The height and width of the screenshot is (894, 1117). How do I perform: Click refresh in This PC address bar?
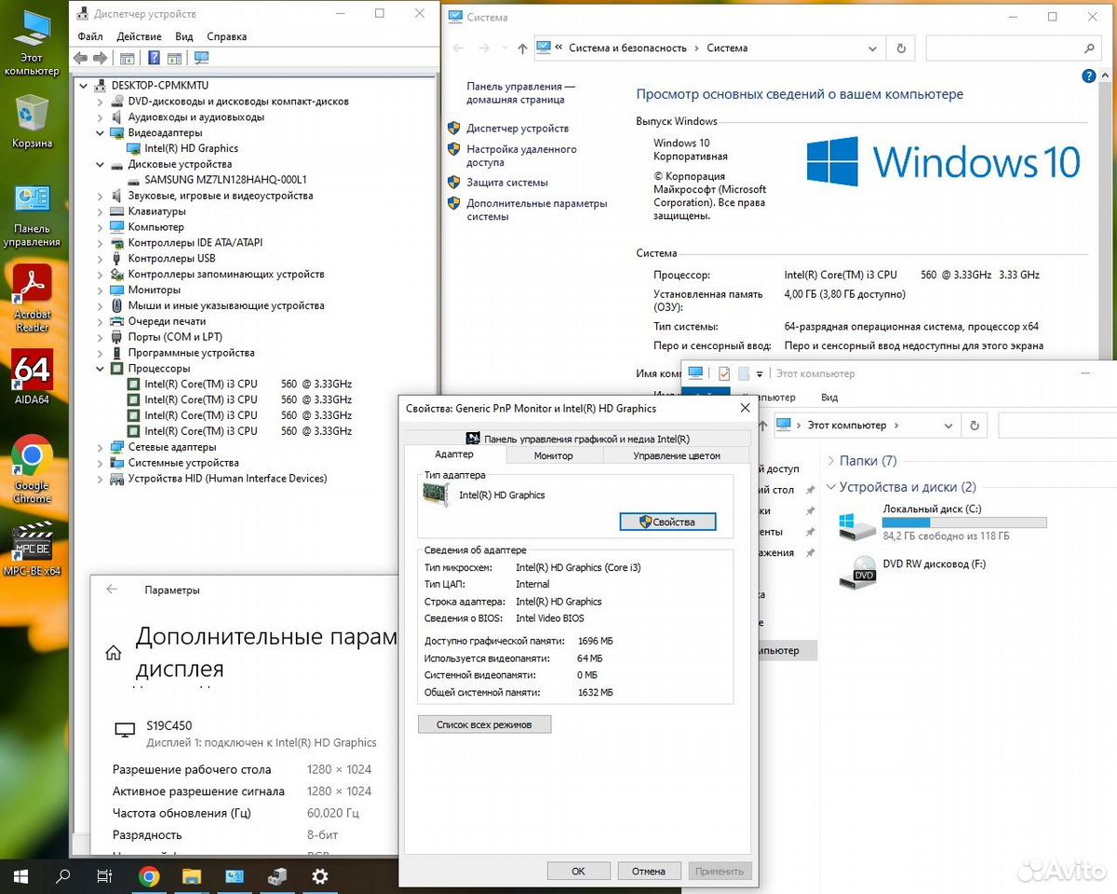[974, 426]
